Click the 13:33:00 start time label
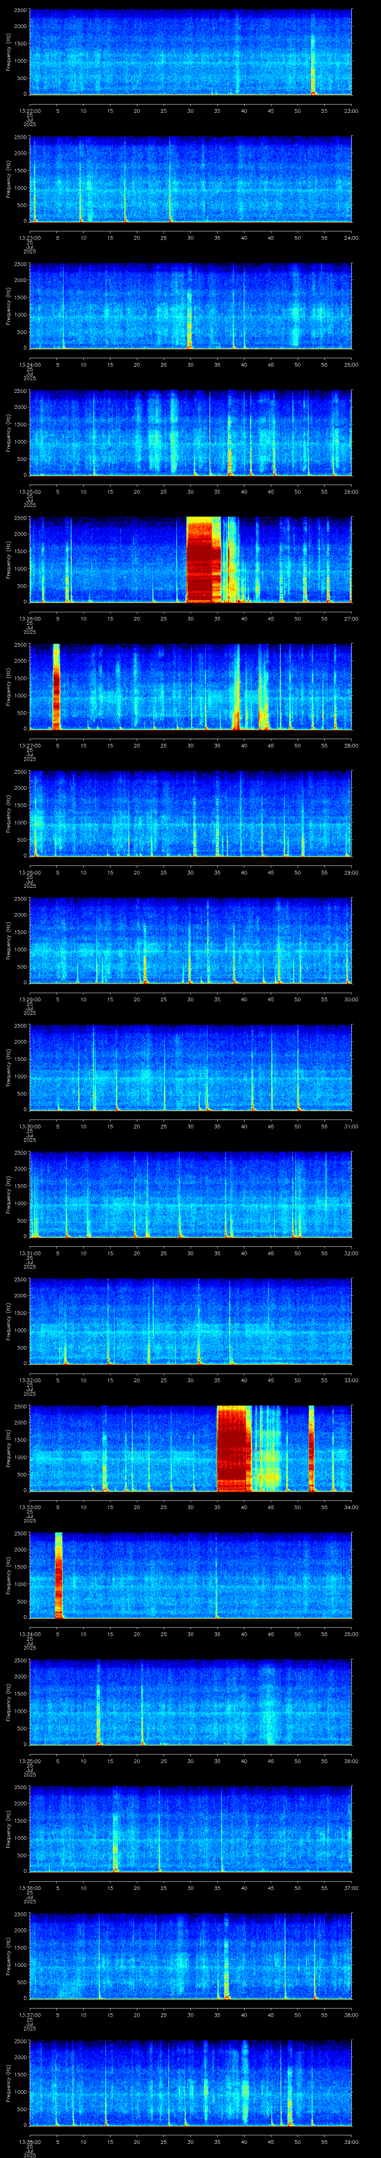This screenshot has width=381, height=2158. pyautogui.click(x=29, y=1507)
